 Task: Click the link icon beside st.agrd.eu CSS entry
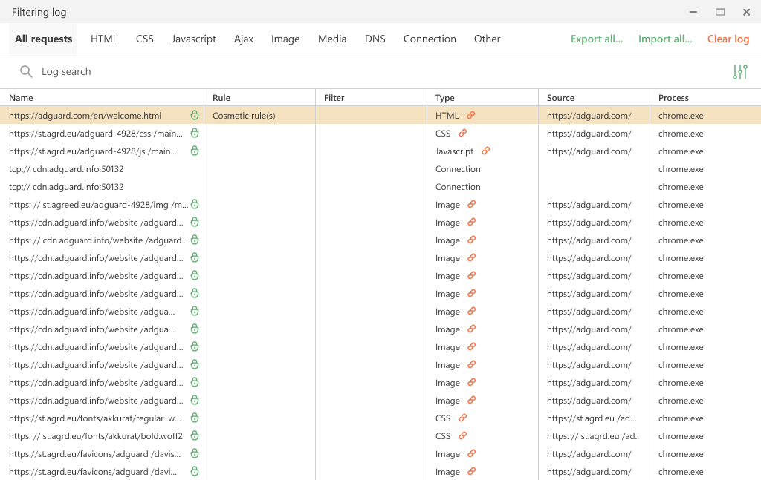click(462, 418)
